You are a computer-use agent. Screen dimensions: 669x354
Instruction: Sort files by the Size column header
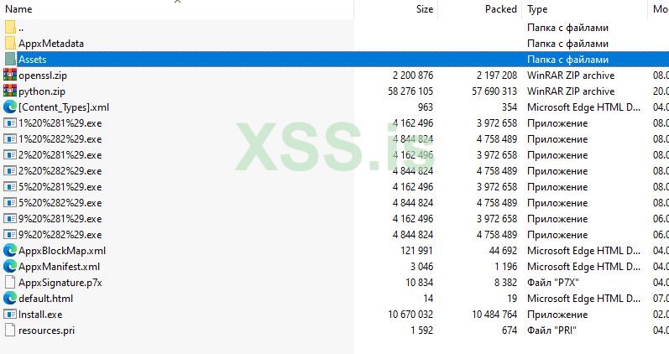pos(425,9)
